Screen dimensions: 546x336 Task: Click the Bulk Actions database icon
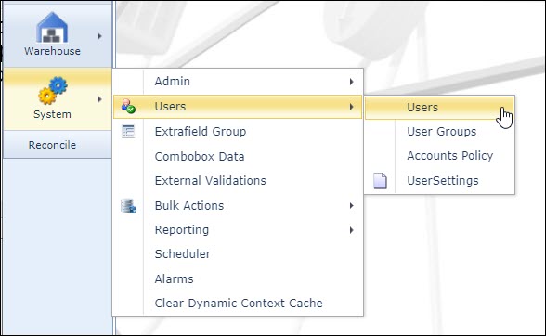(128, 206)
